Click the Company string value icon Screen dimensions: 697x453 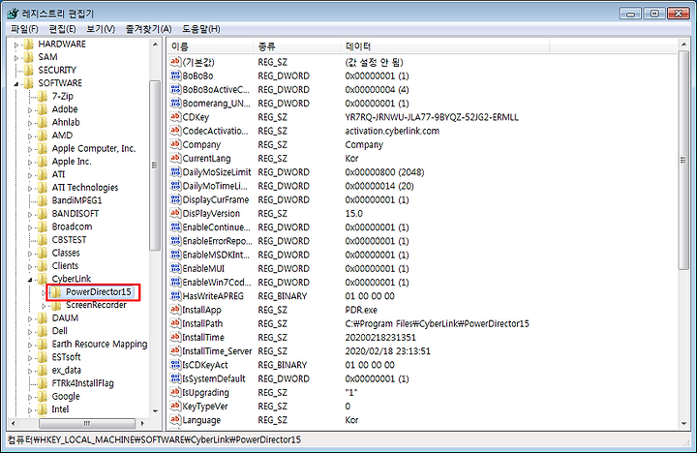tap(175, 144)
